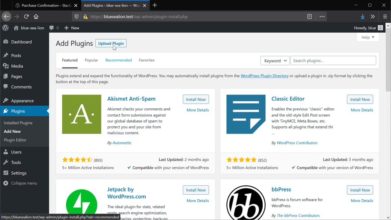The width and height of the screenshot is (391, 220).
Task: Open the bbPress title link
Action: coord(281,189)
